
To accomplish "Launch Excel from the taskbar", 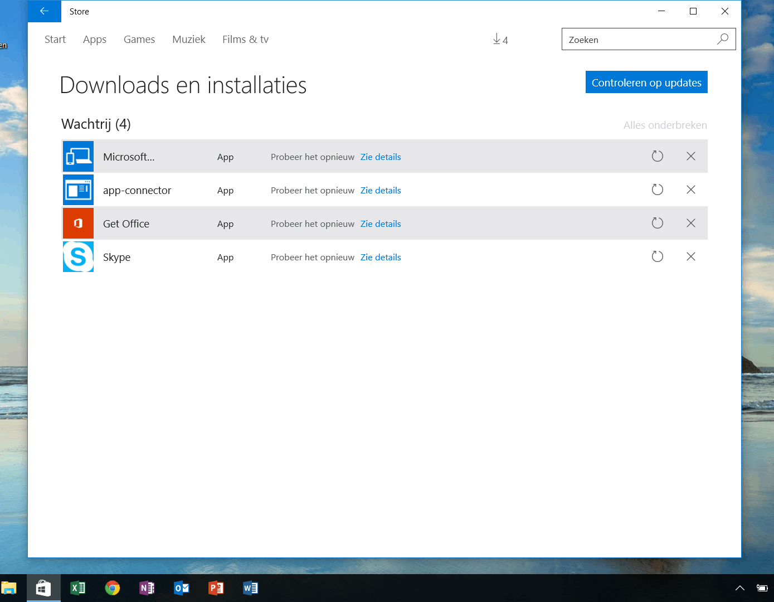I will [x=78, y=588].
